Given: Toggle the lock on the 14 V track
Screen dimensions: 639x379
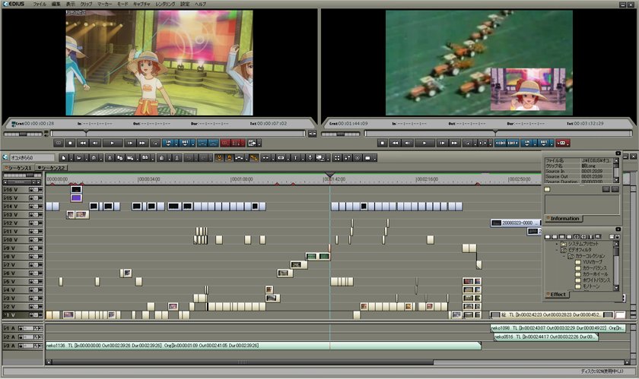Looking at the screenshot, I should [x=31, y=207].
